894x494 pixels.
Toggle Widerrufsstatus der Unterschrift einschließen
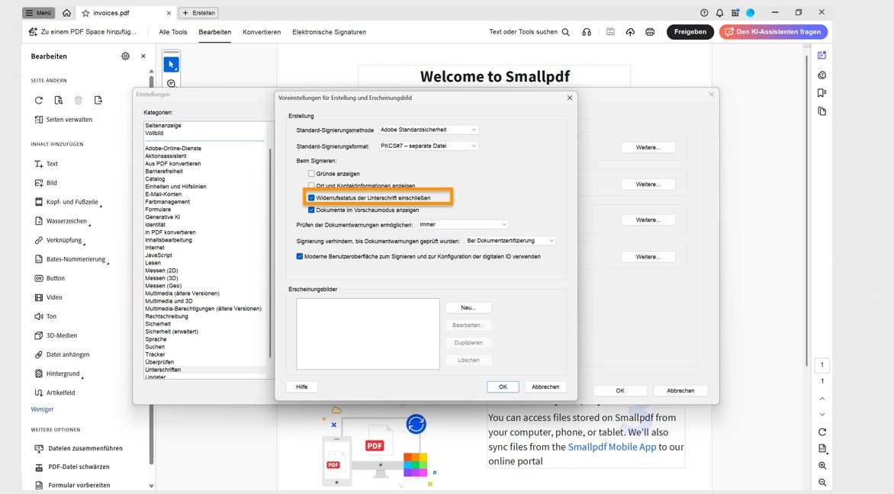[311, 197]
